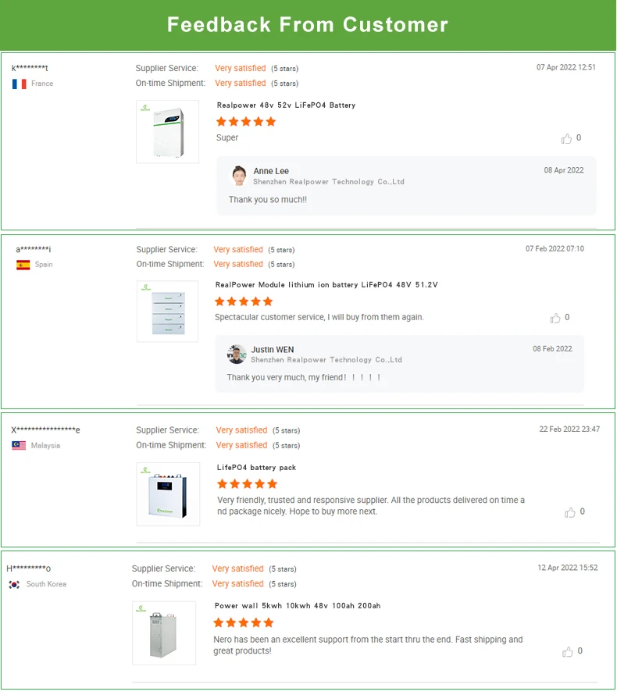617x695 pixels.
Task: Click On-time Shipment "Very satisfied" in South Korea review
Action: coord(237,584)
